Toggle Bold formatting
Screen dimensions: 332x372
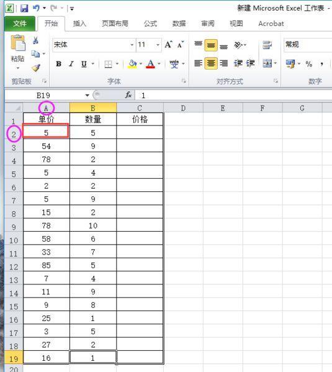coord(58,63)
